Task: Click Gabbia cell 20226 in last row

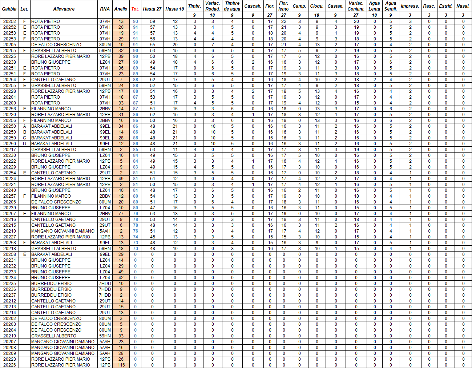Action: point(9,365)
